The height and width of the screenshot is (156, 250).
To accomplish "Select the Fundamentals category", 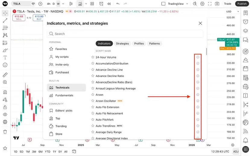I will pyautogui.click(x=66, y=95).
